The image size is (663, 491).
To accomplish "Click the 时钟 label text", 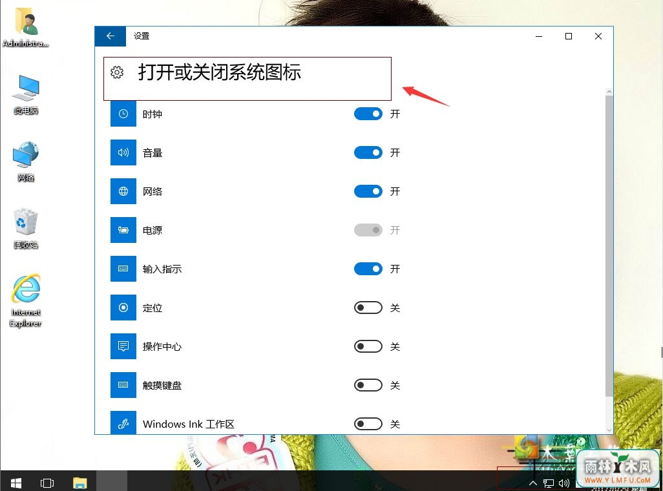I will click(x=153, y=114).
